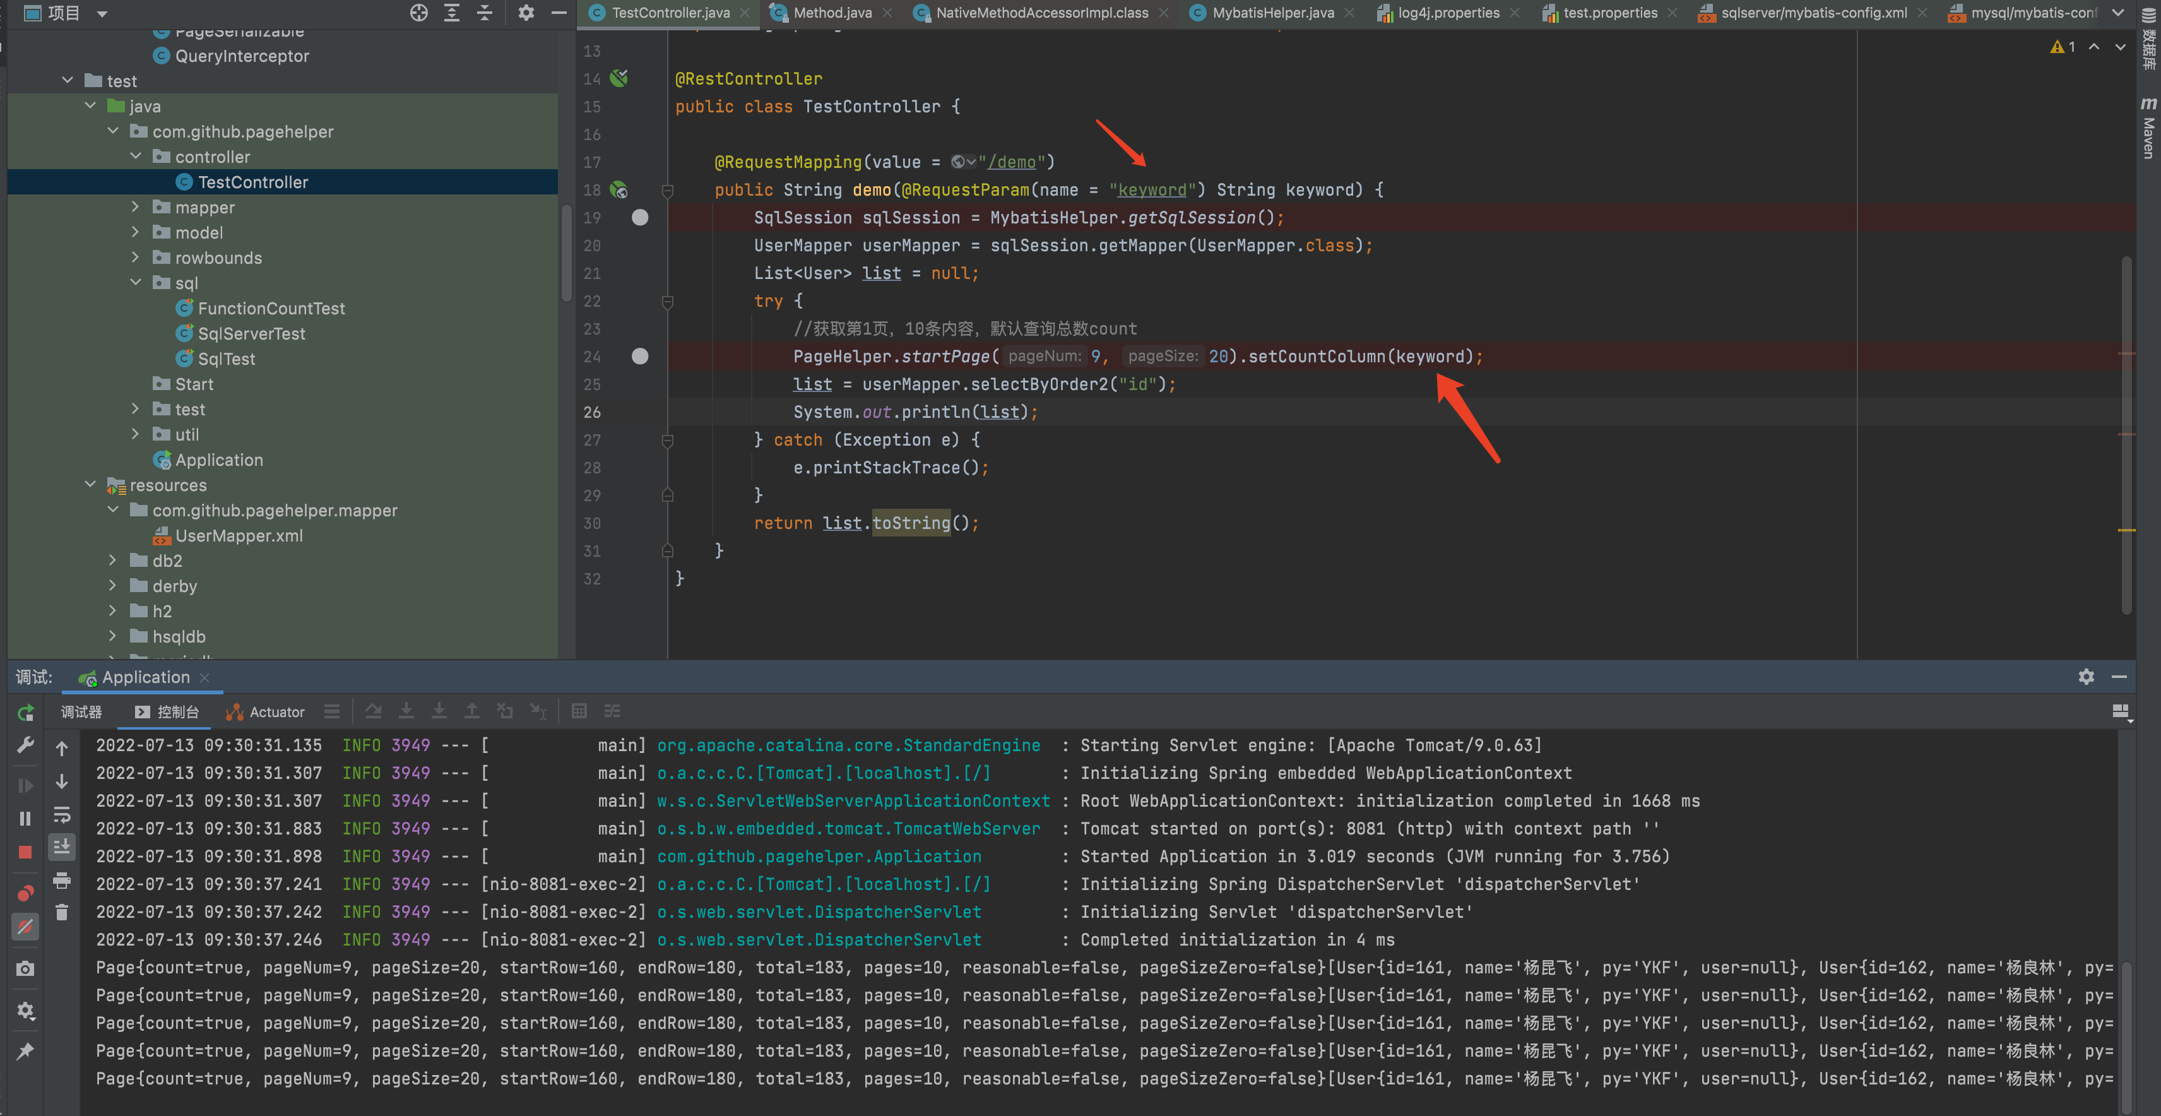Click the View Breakpoints double red circles icon

[x=25, y=893]
